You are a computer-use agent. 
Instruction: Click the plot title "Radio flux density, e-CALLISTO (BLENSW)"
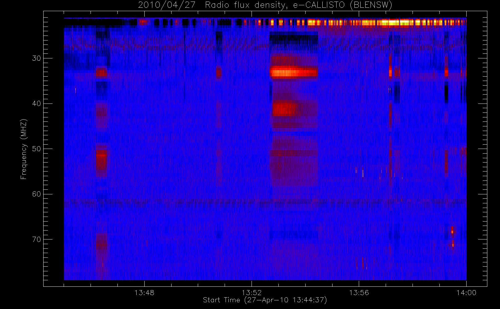pyautogui.click(x=299, y=5)
